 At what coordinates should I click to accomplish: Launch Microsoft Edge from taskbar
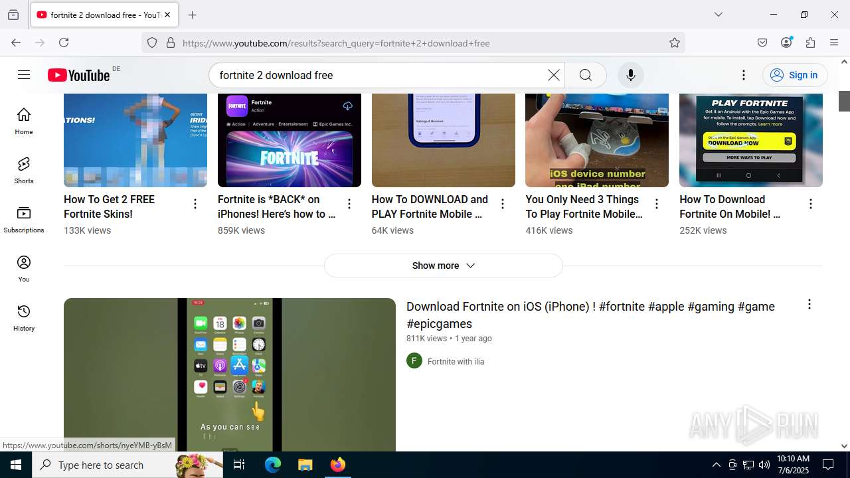273,465
